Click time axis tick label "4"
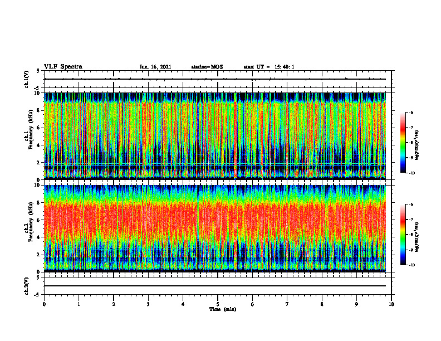The width and height of the screenshot is (441, 341). pos(183,304)
